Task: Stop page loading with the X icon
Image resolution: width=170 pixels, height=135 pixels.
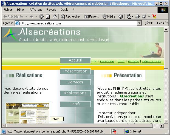Action: tap(41, 16)
